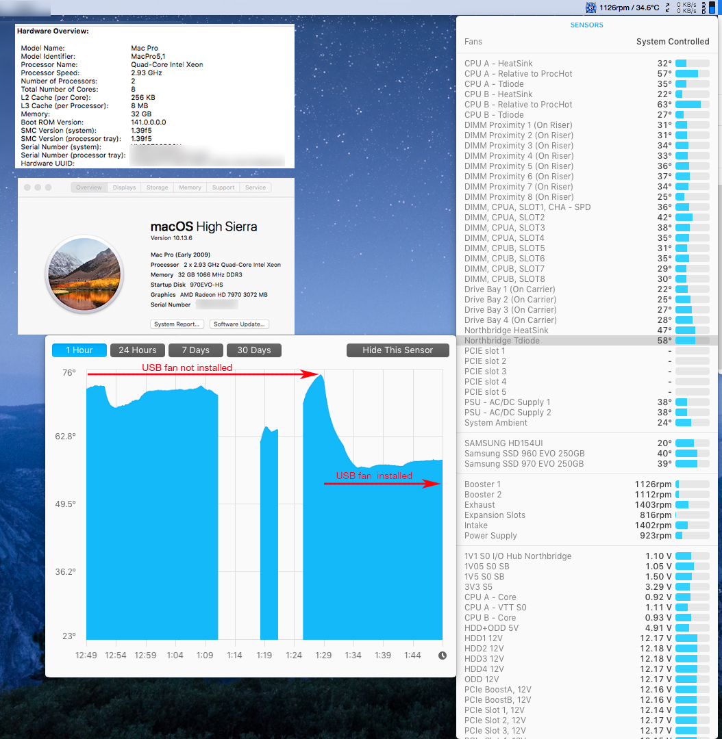
Task: Select PSU - AC/DC Supply 2 row
Action: point(586,413)
